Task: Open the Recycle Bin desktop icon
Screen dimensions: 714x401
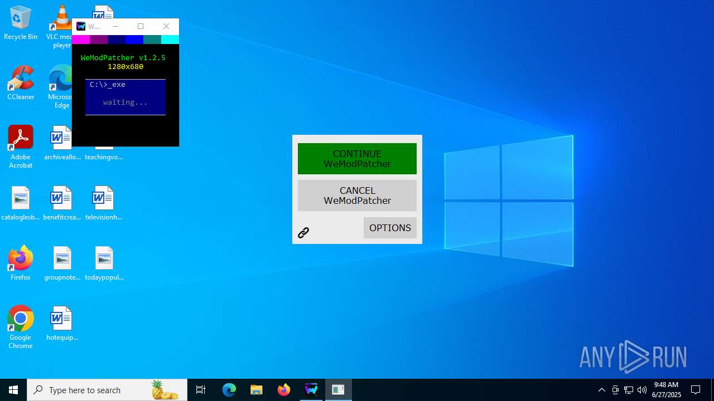Action: [21, 23]
